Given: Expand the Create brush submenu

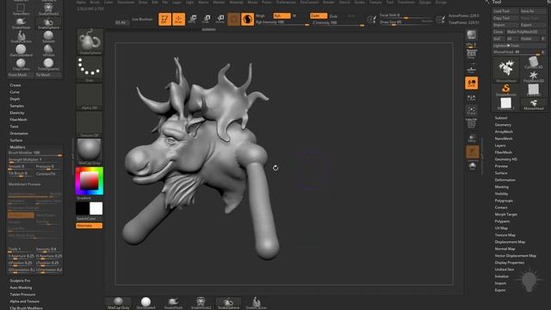Looking at the screenshot, I should point(15,85).
